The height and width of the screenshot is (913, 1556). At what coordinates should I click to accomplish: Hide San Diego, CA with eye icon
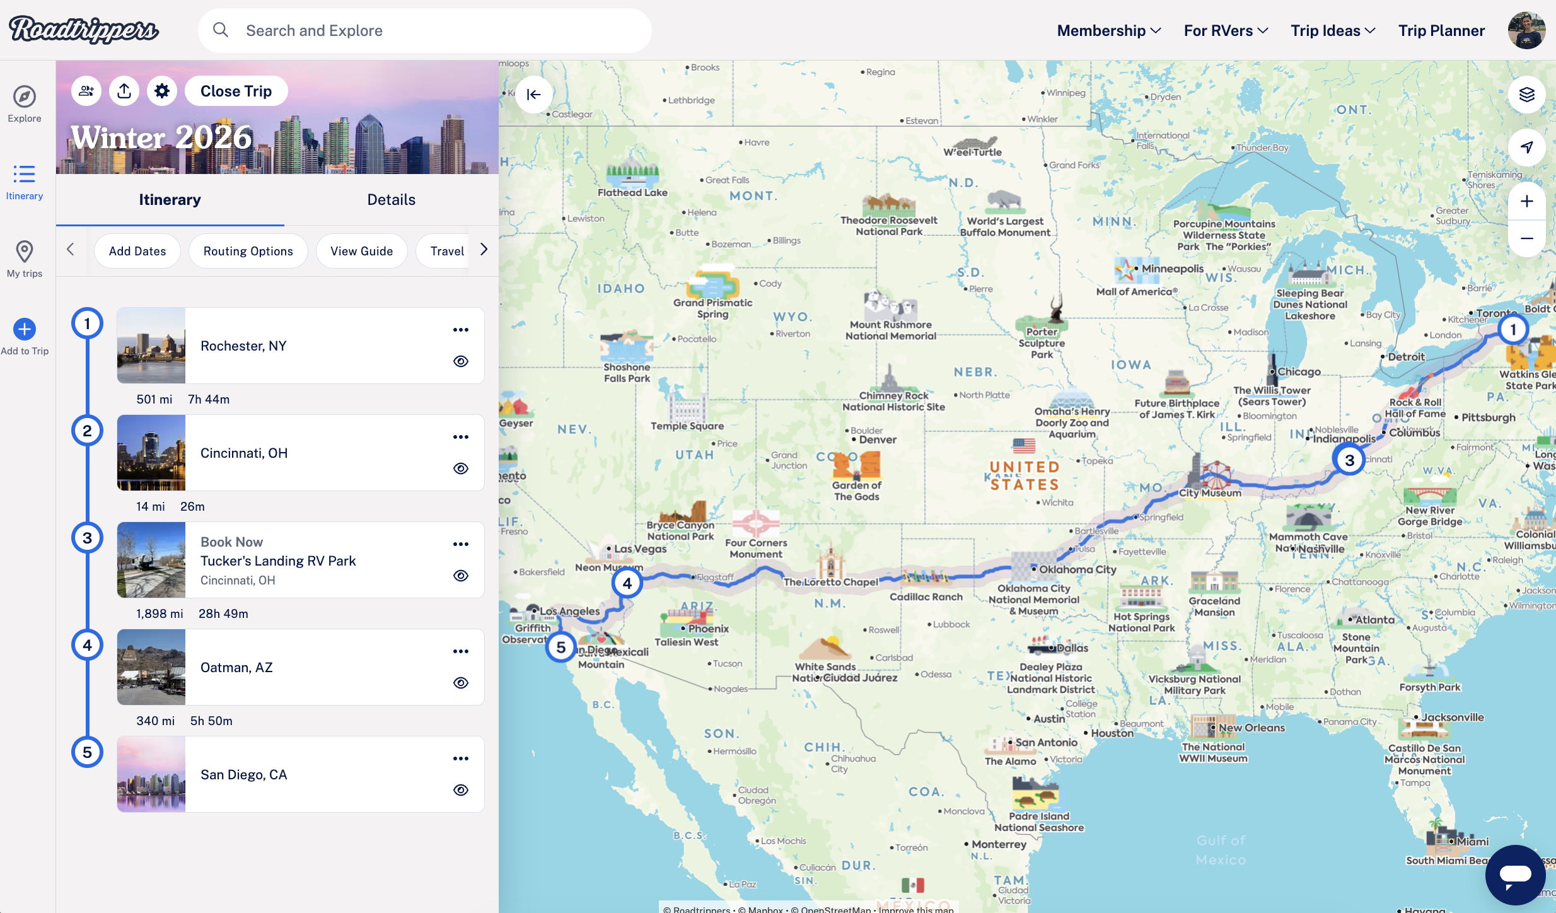461,790
